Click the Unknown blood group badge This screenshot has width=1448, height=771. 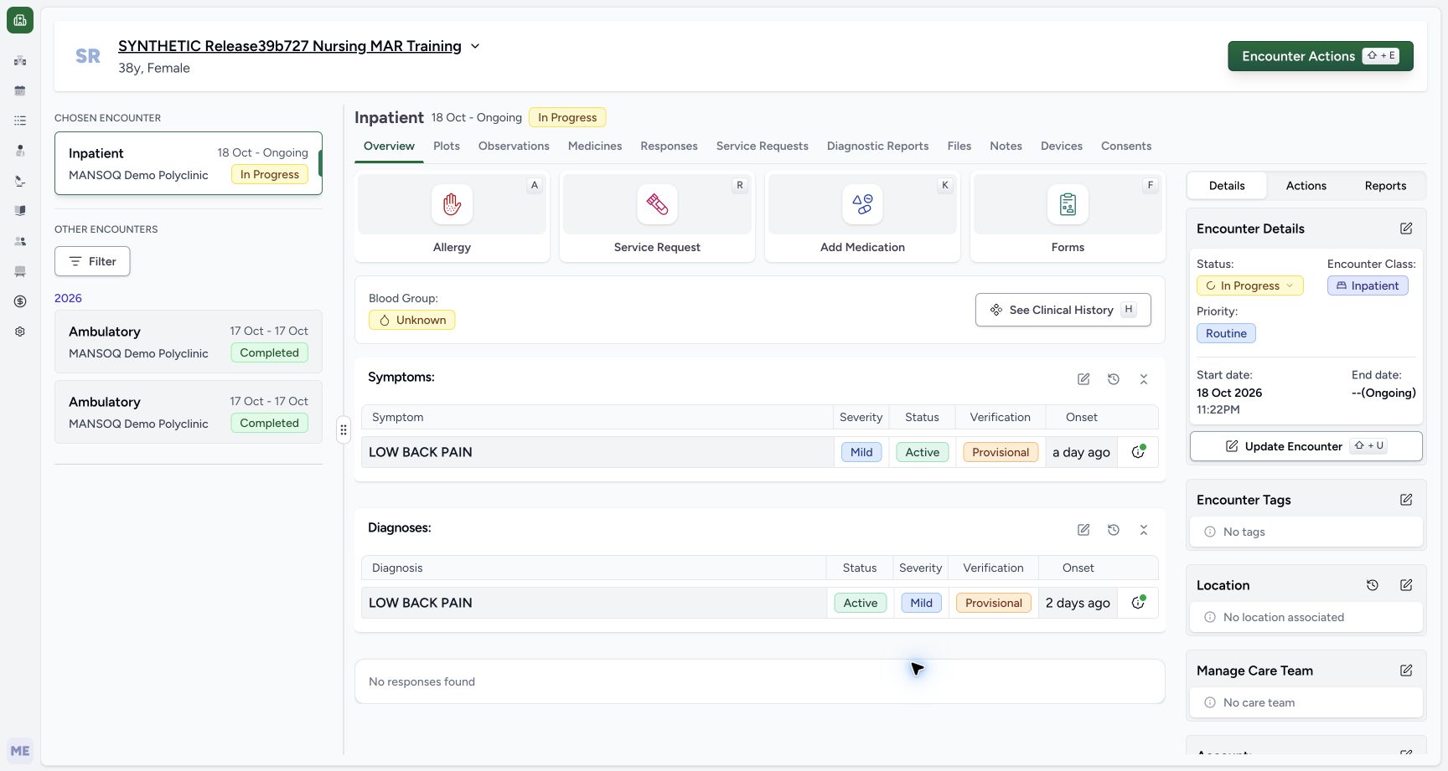point(411,320)
